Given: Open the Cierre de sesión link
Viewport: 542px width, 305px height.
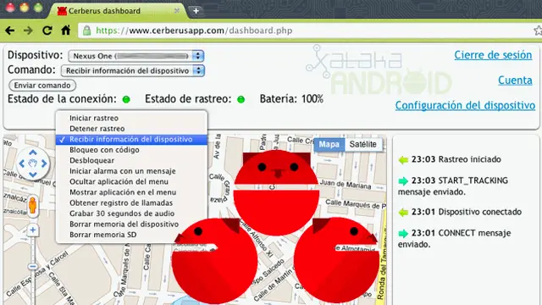Looking at the screenshot, I should [493, 55].
